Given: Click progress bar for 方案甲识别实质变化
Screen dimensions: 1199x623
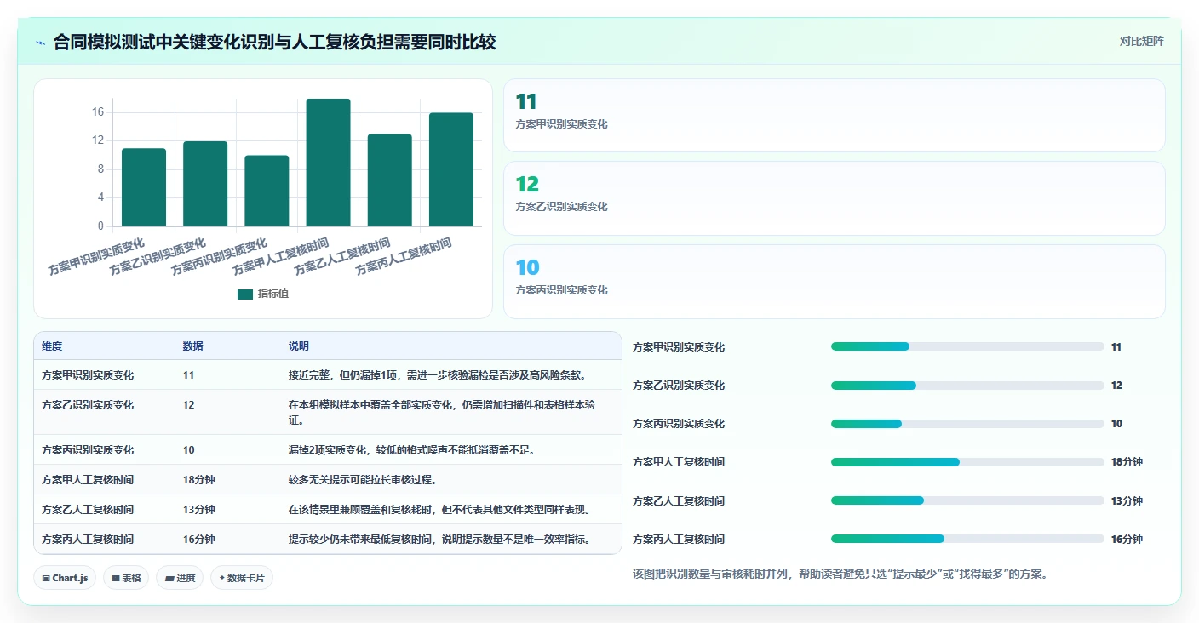Looking at the screenshot, I should point(967,347).
